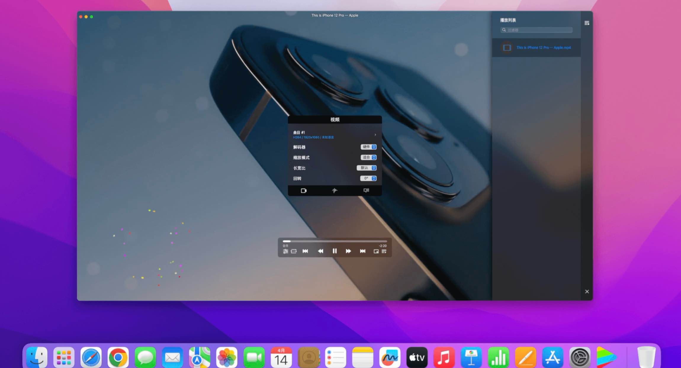The height and width of the screenshot is (368, 681).
Task: Click the 过滤器 playlist filter field
Action: (536, 30)
